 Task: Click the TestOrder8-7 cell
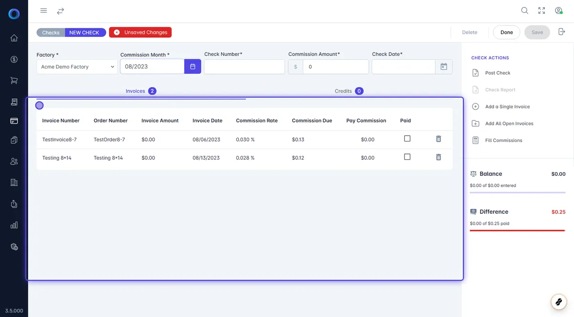(109, 140)
